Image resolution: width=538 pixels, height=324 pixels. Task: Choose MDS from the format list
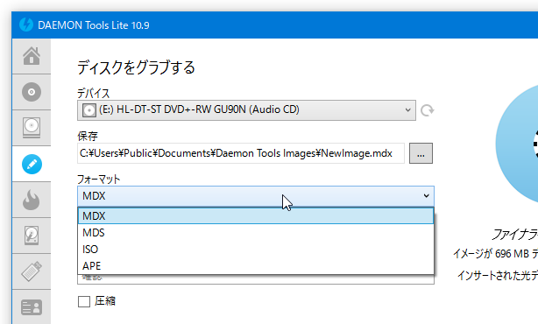point(256,233)
